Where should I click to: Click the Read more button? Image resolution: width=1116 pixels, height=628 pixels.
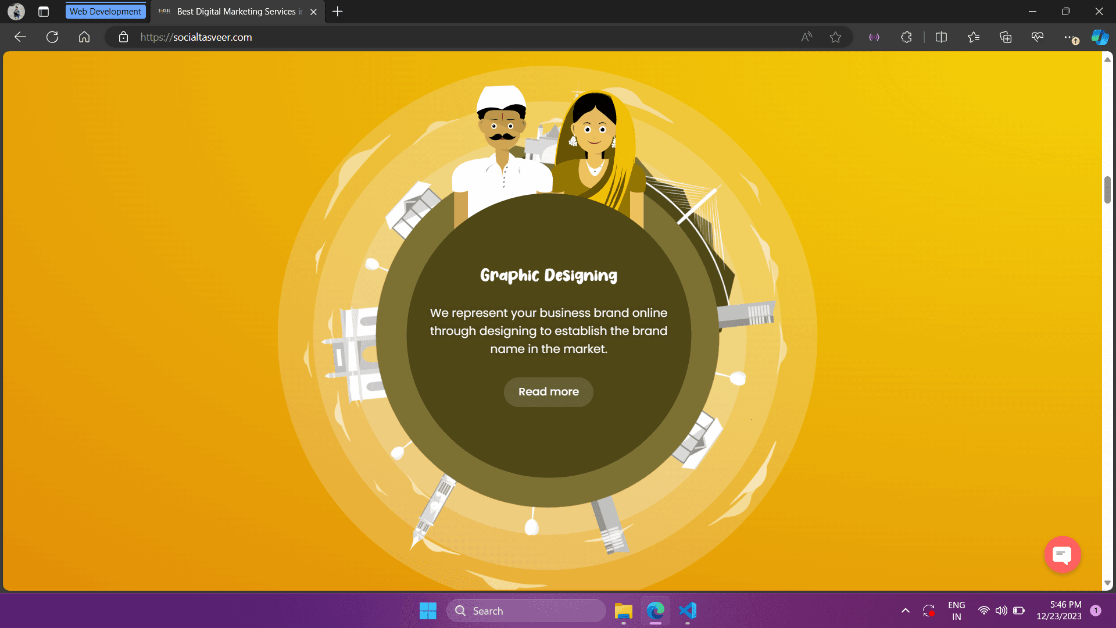(548, 392)
